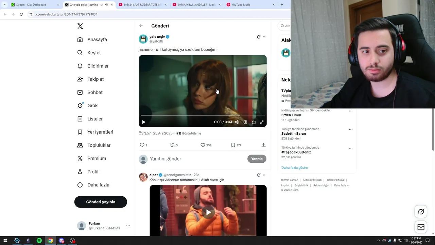Enter fullscreen on the video
This screenshot has height=245, width=435.
(x=262, y=122)
